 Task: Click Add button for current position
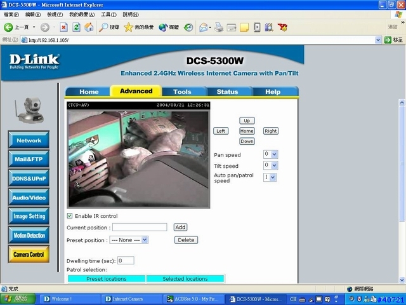pyautogui.click(x=180, y=227)
